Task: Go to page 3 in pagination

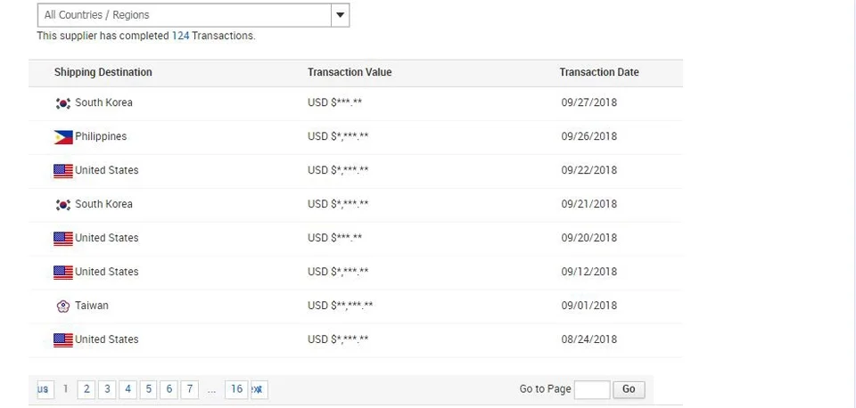Action: (x=107, y=389)
